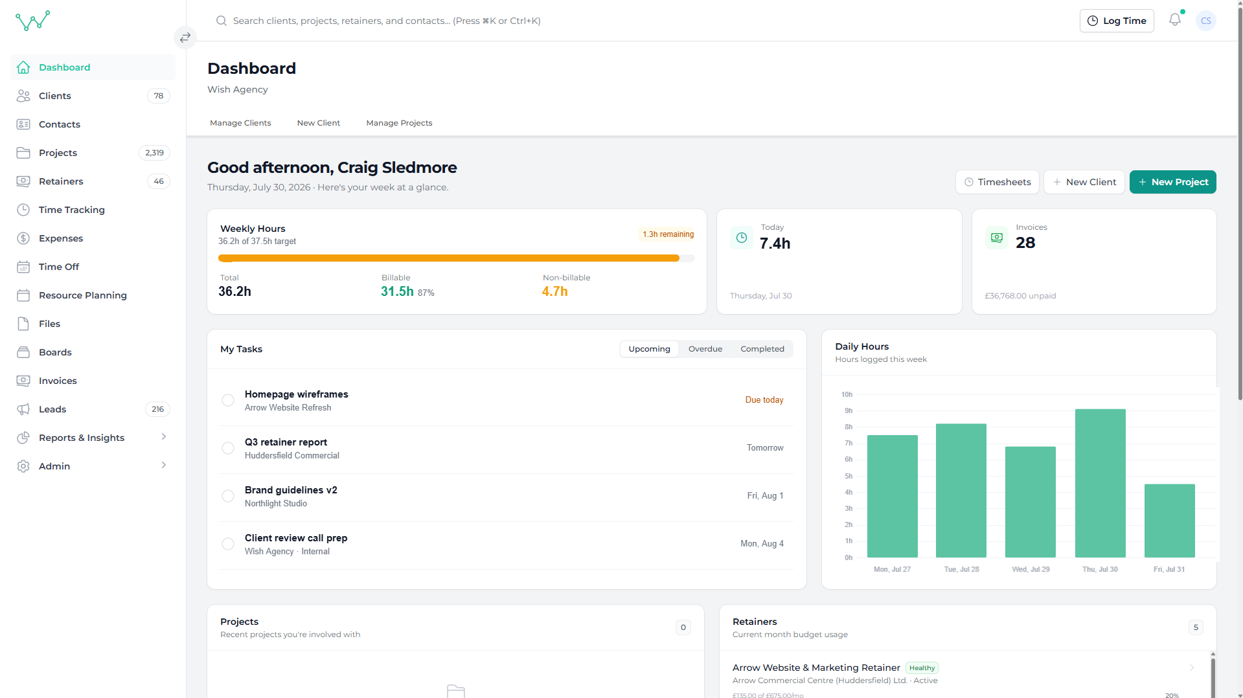
Task: Click the weekly hours progress bar
Action: coord(456,258)
